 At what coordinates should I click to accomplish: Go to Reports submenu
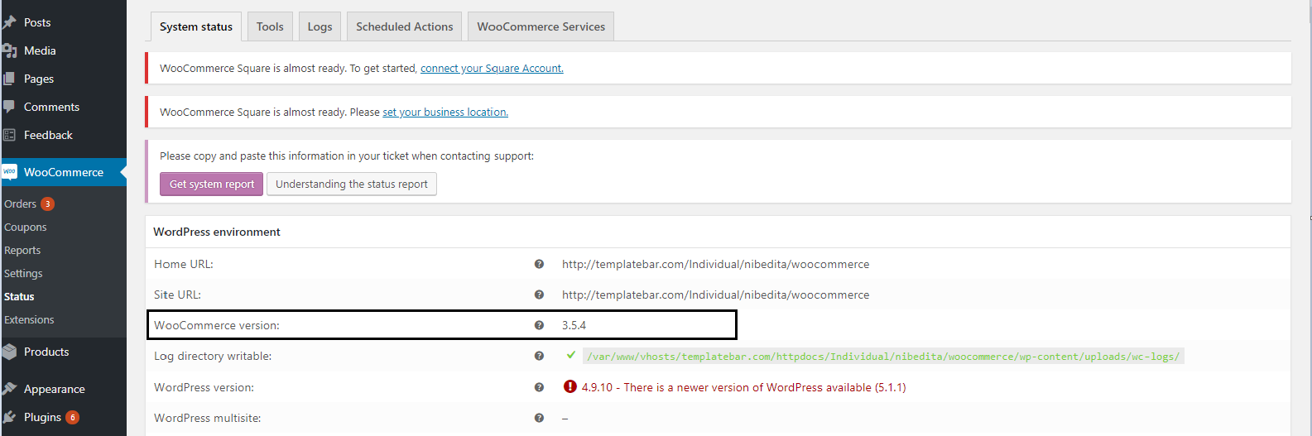click(22, 250)
